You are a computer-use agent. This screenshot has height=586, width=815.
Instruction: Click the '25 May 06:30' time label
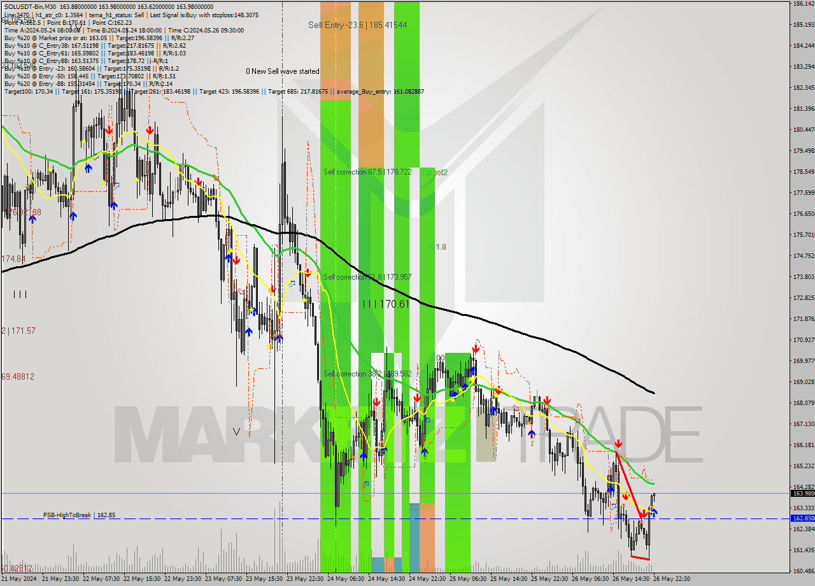click(468, 579)
